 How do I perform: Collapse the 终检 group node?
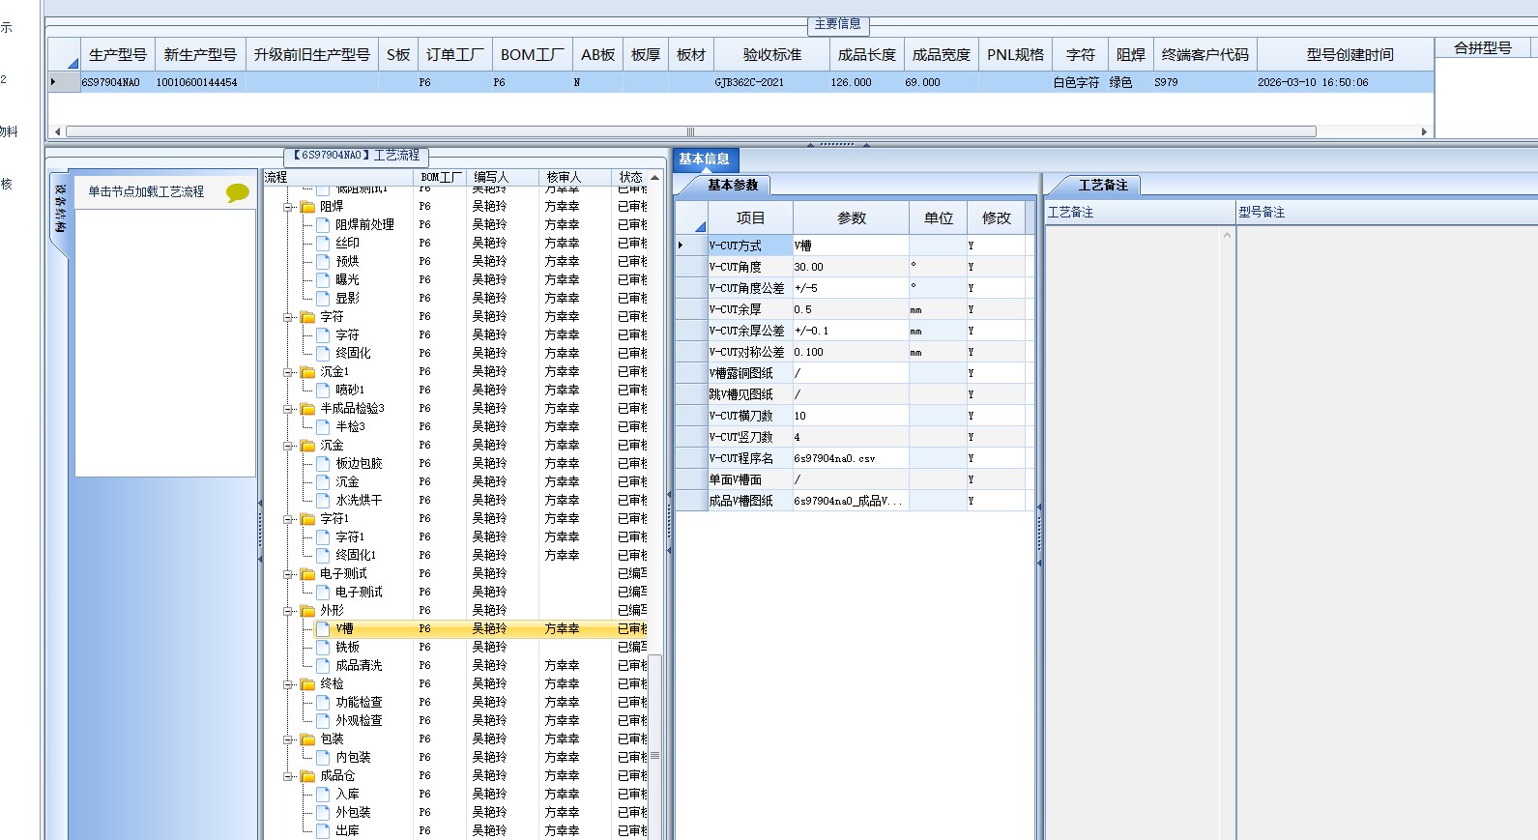point(288,684)
